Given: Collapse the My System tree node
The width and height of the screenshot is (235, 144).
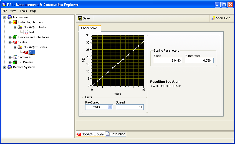Looking at the screenshot, I should [x=5, y=17].
